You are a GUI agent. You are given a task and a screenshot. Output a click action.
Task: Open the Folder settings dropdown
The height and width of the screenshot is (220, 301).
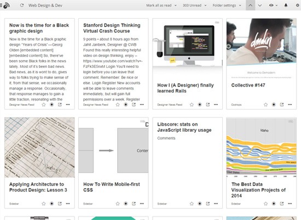tap(227, 5)
